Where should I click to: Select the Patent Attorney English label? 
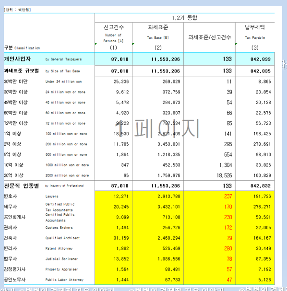(x=59, y=248)
